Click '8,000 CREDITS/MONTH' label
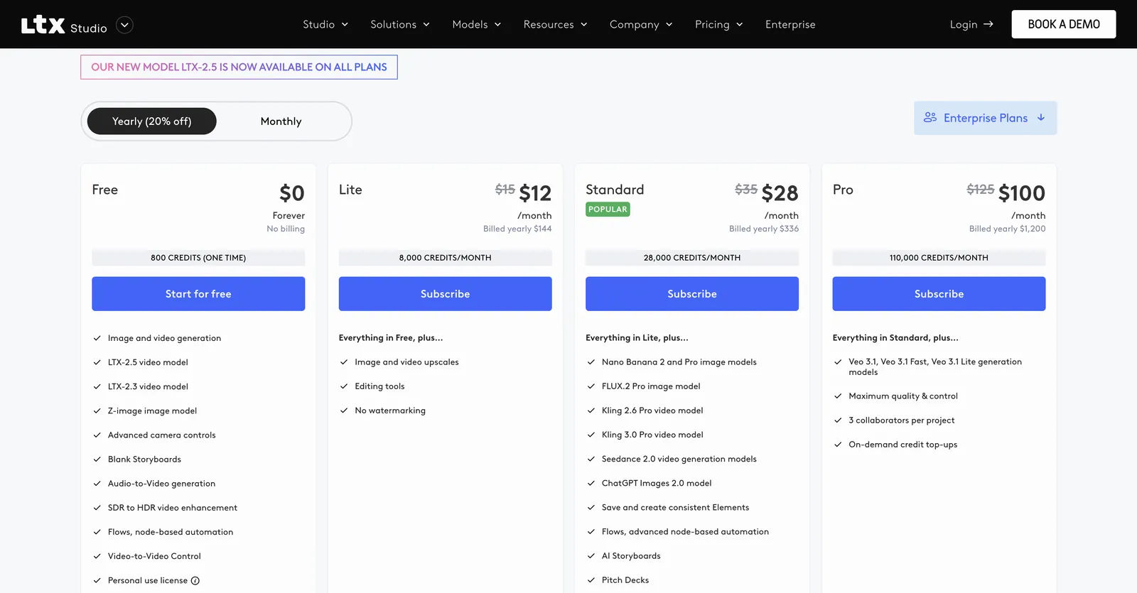This screenshot has width=1137, height=593. point(446,258)
